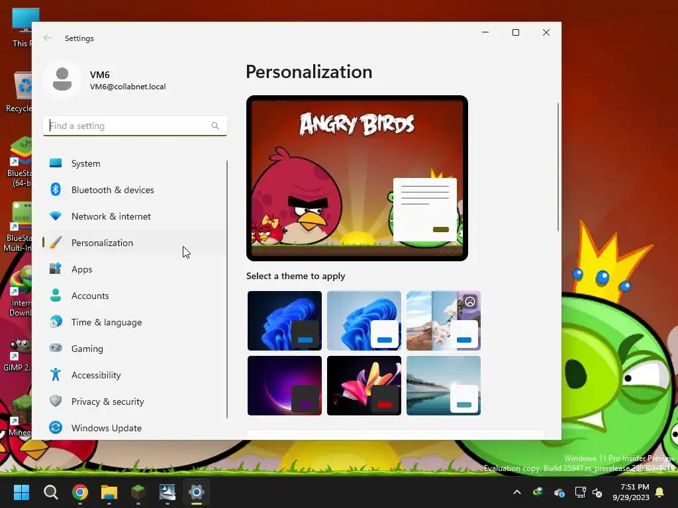Apply the purple Glow theme

285,386
